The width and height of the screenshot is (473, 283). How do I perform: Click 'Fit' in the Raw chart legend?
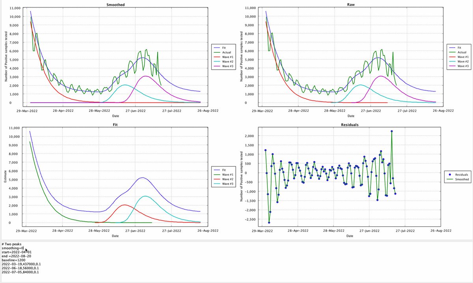458,48
